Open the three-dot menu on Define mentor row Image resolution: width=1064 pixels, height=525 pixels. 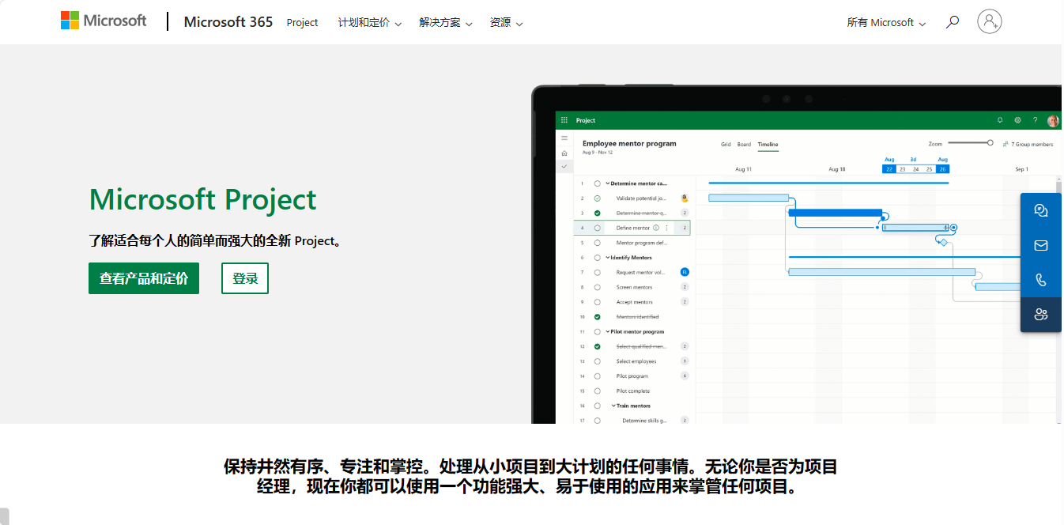[x=666, y=228]
